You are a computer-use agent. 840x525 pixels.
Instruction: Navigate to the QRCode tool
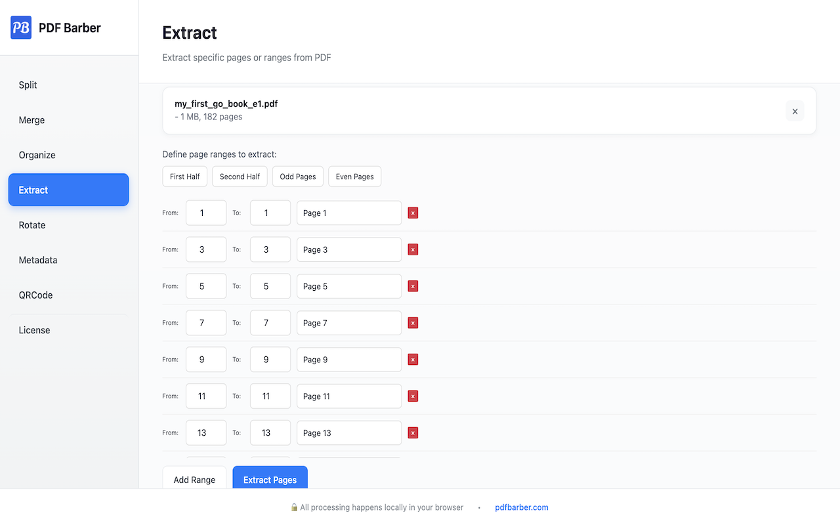tap(35, 295)
